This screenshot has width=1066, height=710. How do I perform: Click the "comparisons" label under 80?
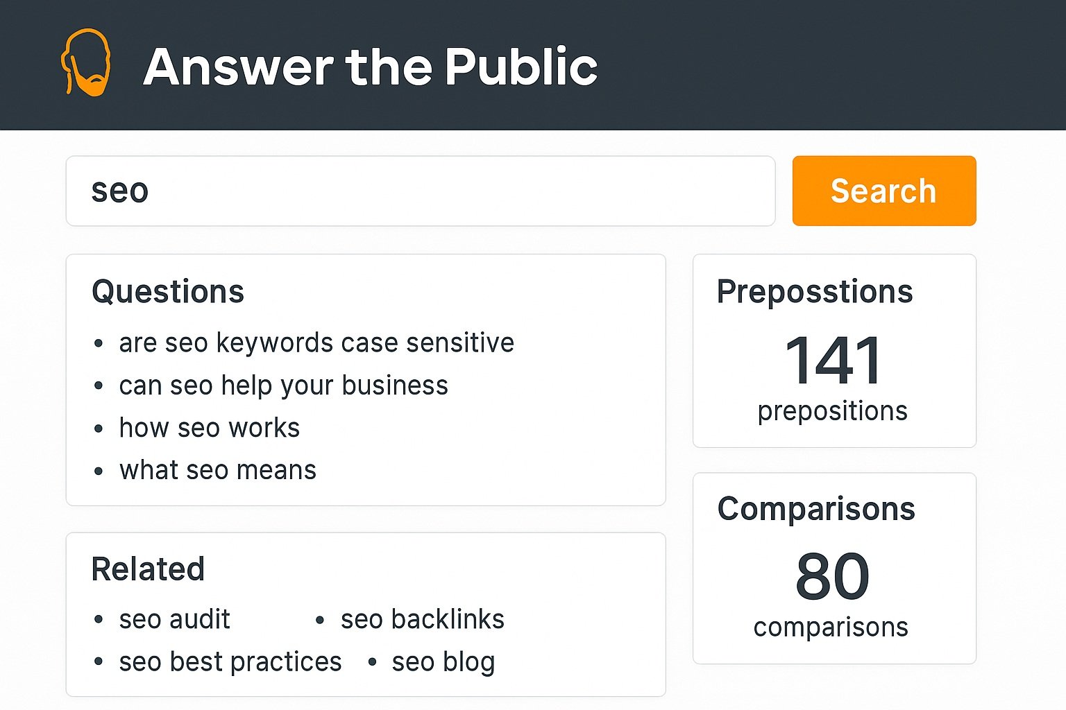[831, 627]
